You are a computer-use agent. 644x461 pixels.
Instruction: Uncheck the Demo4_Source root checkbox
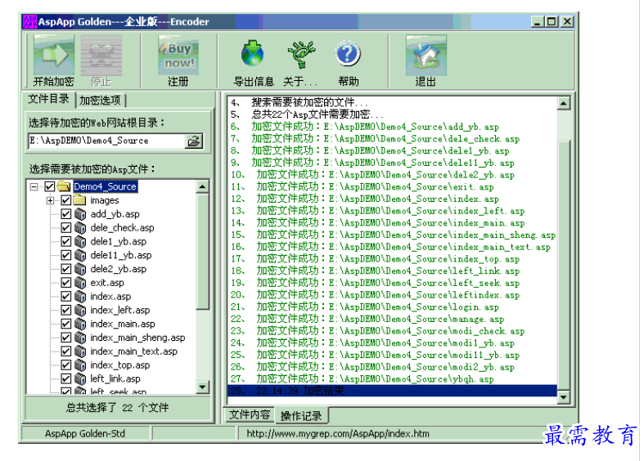50,186
